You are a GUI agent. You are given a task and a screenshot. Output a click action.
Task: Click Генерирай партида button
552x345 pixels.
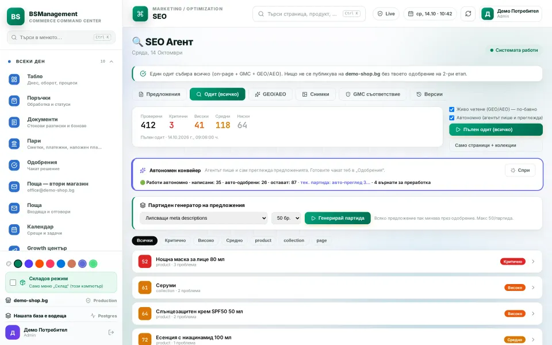[x=338, y=218]
